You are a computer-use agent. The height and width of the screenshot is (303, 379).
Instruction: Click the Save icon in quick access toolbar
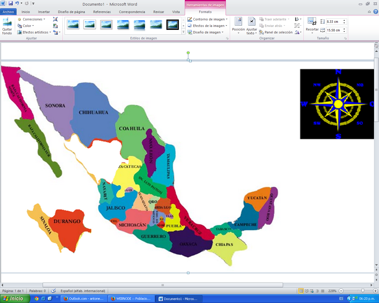tap(11, 4)
